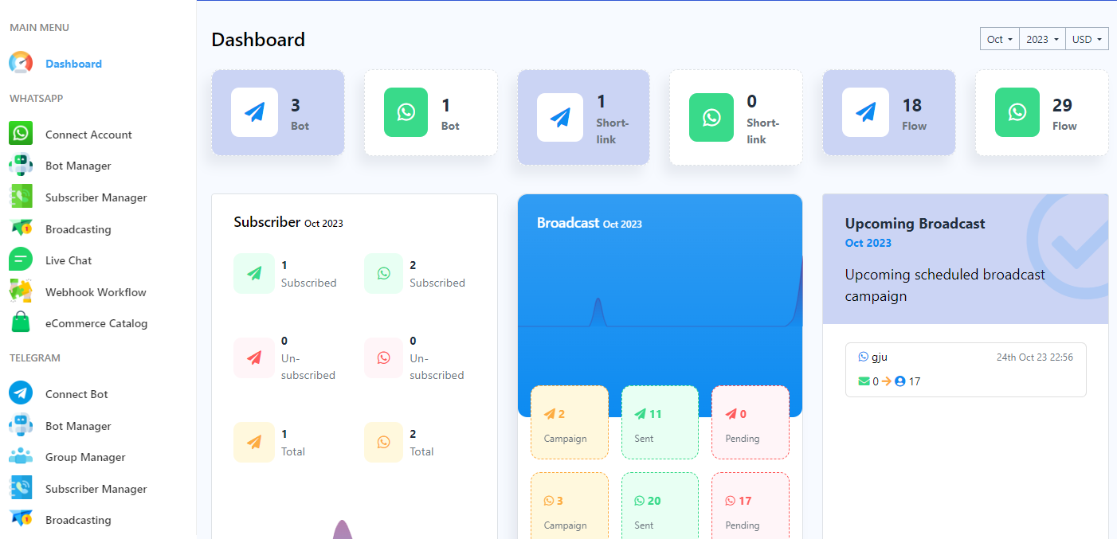Click WhatsApp icon on the 29 Flow card
The width and height of the screenshot is (1117, 539).
(1017, 112)
